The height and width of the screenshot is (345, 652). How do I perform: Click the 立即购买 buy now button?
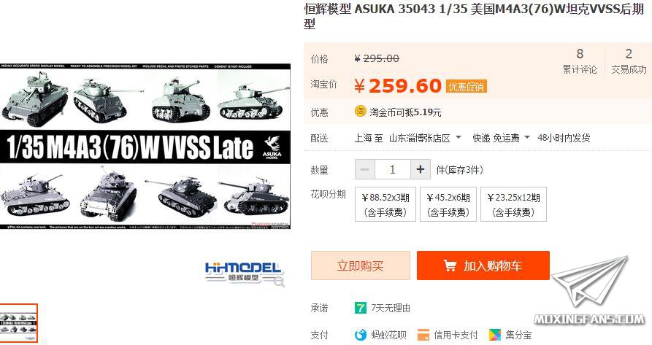click(x=361, y=265)
